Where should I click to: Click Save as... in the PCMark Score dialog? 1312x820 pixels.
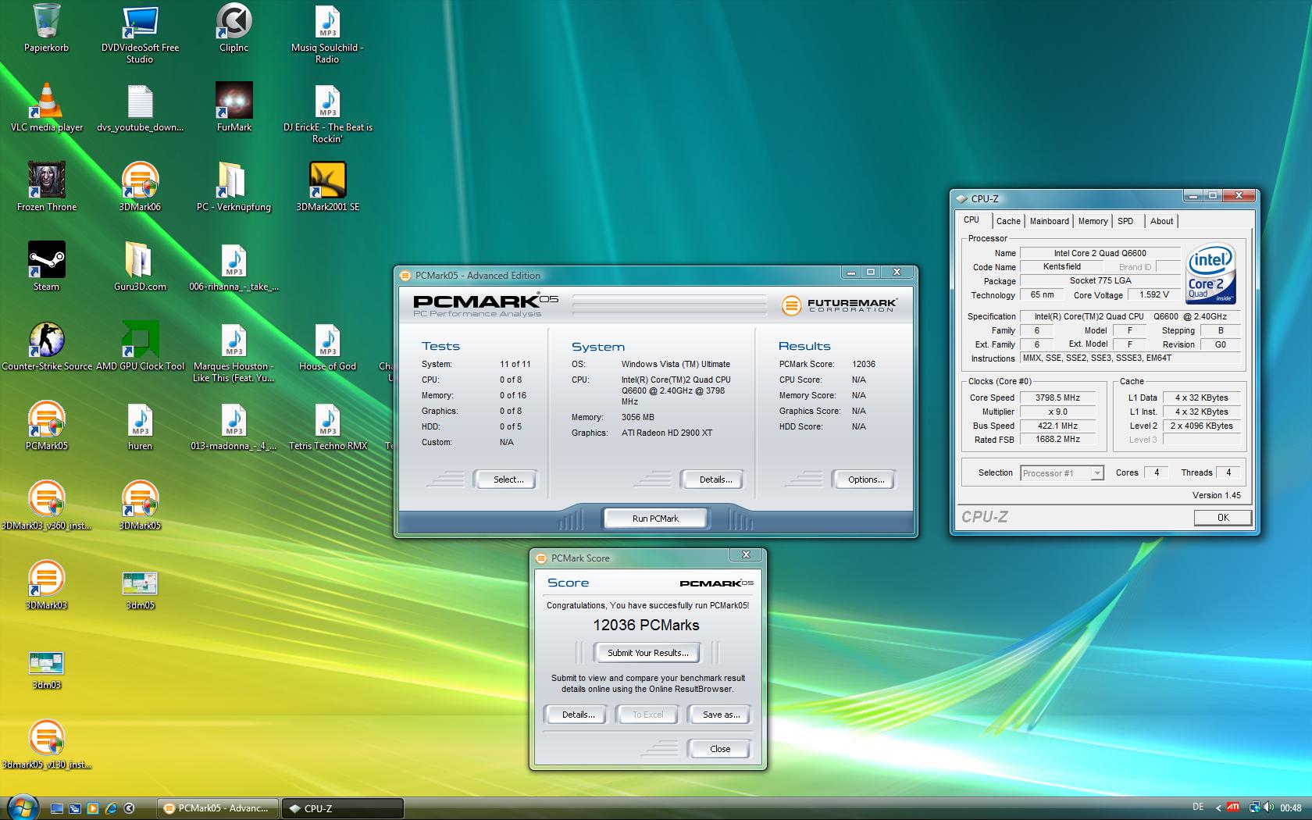[719, 715]
